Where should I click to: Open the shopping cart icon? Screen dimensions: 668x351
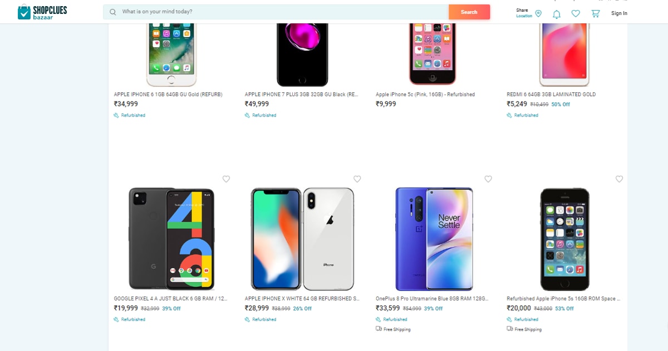(x=595, y=13)
